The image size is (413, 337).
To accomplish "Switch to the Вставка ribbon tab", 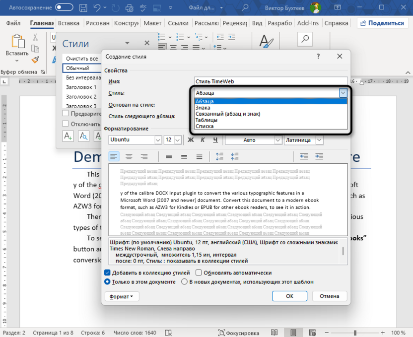I will point(69,23).
